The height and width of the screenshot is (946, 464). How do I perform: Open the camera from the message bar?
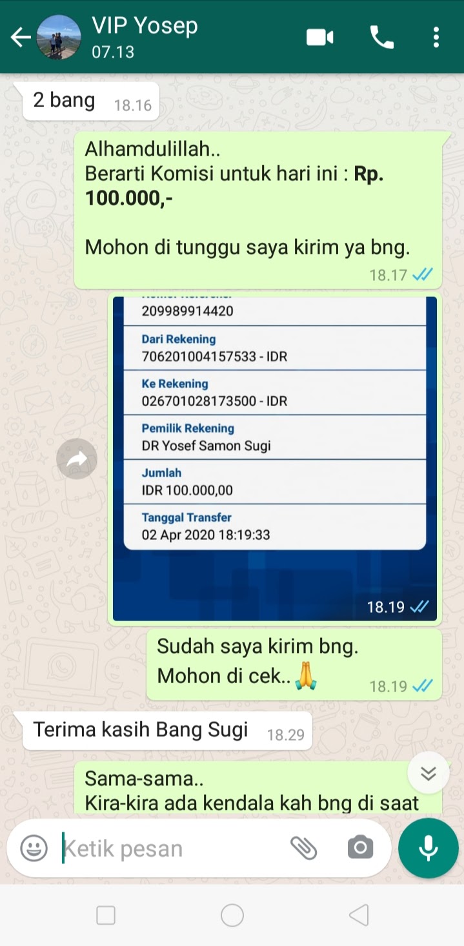pos(360,848)
